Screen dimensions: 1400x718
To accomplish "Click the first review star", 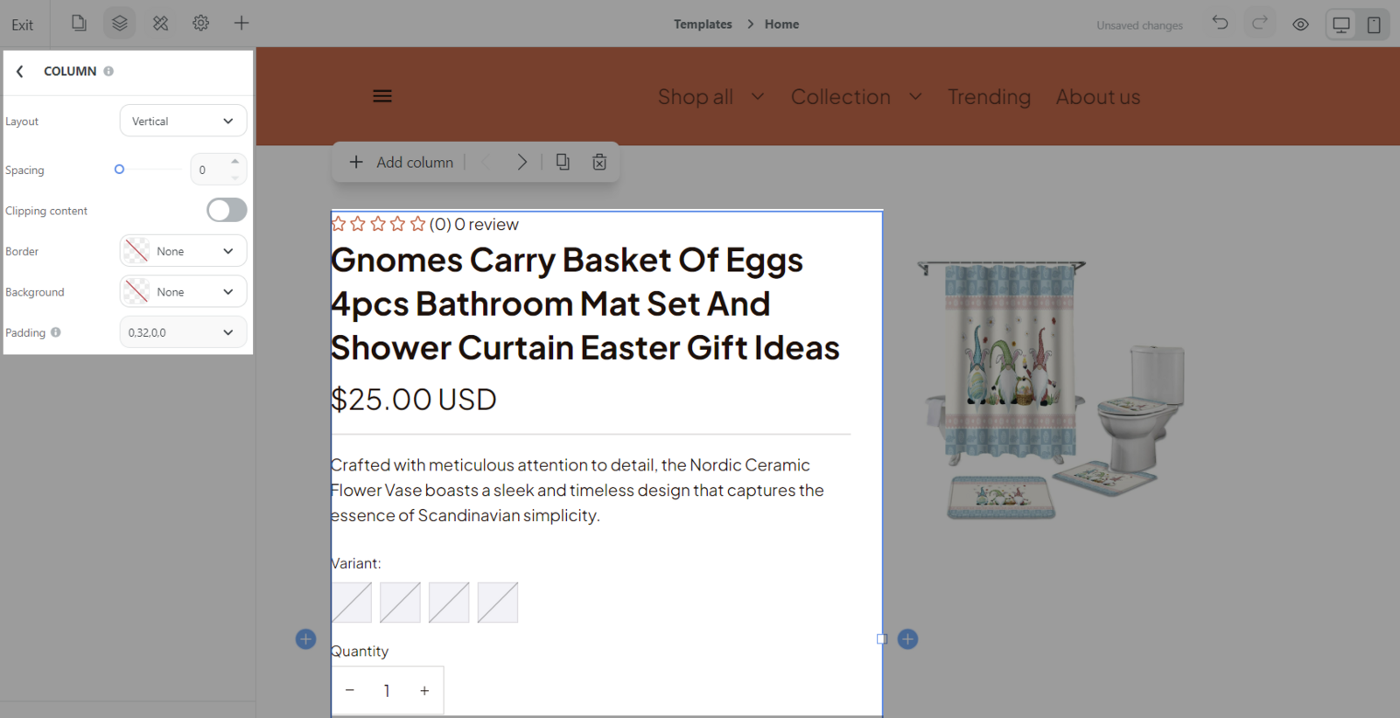I will (x=339, y=224).
